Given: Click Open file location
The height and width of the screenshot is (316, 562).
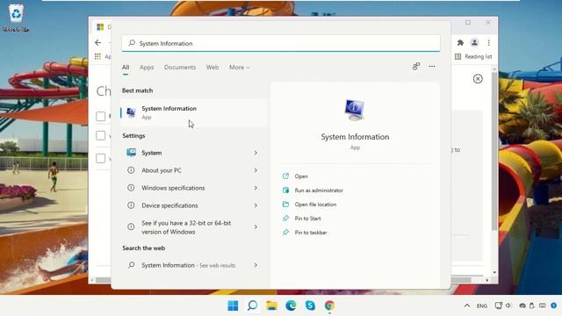Looking at the screenshot, I should coord(315,205).
